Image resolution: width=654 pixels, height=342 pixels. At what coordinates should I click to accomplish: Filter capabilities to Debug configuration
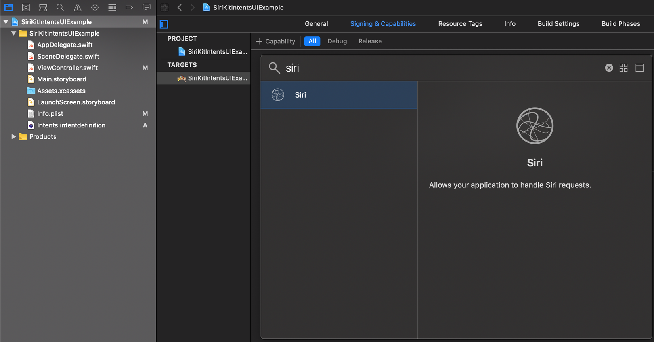coord(337,41)
